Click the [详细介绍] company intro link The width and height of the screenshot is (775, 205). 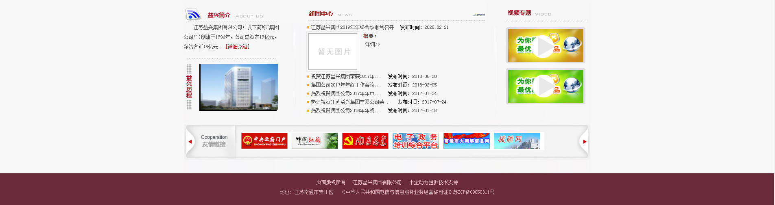point(238,47)
